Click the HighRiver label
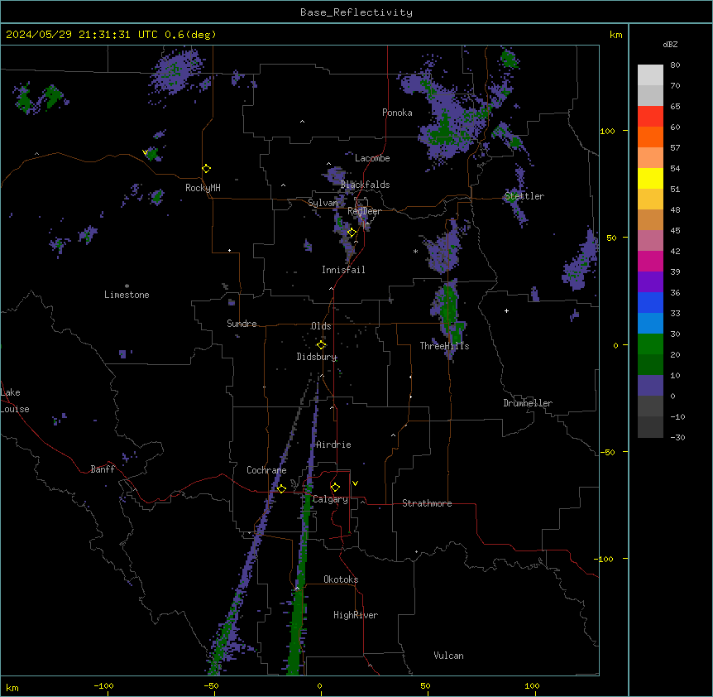Viewport: 713px width, 697px height. (356, 615)
